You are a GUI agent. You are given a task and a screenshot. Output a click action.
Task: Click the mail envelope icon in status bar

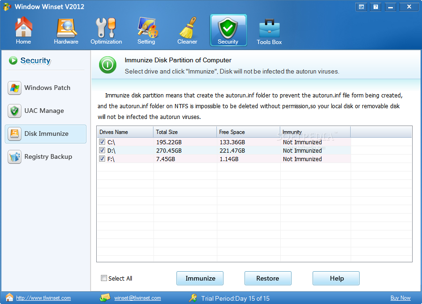(105, 297)
